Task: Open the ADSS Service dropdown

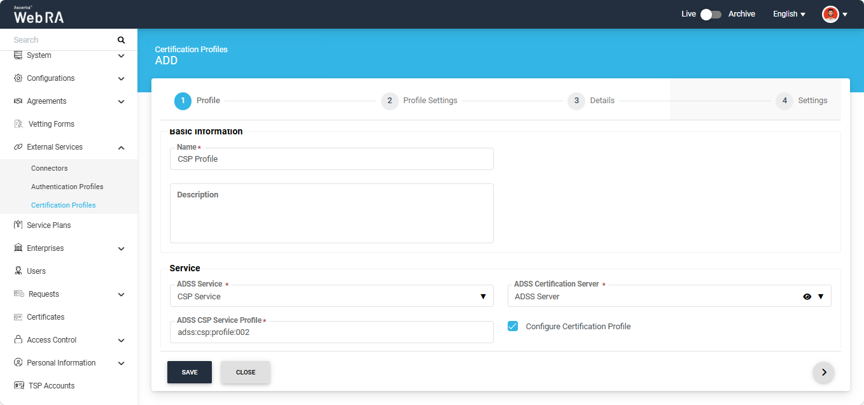Action: pyautogui.click(x=331, y=296)
